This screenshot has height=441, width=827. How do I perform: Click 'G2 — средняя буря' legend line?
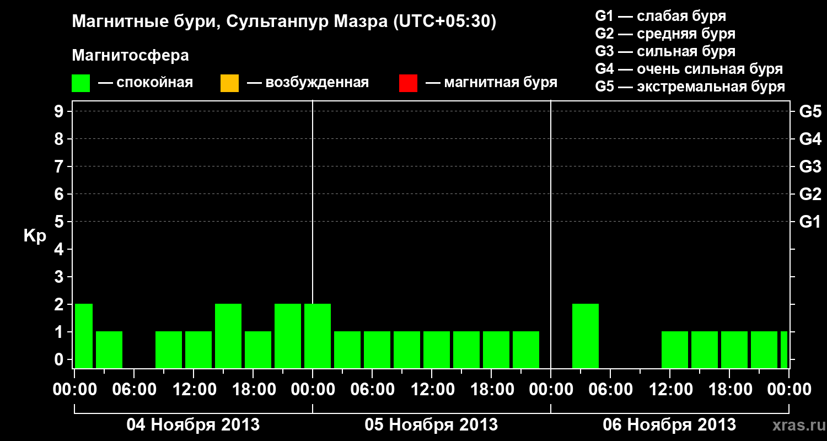tap(665, 34)
